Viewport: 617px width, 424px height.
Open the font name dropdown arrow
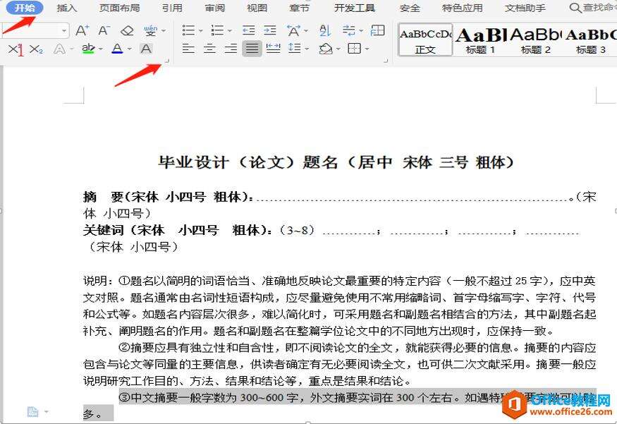tap(63, 30)
